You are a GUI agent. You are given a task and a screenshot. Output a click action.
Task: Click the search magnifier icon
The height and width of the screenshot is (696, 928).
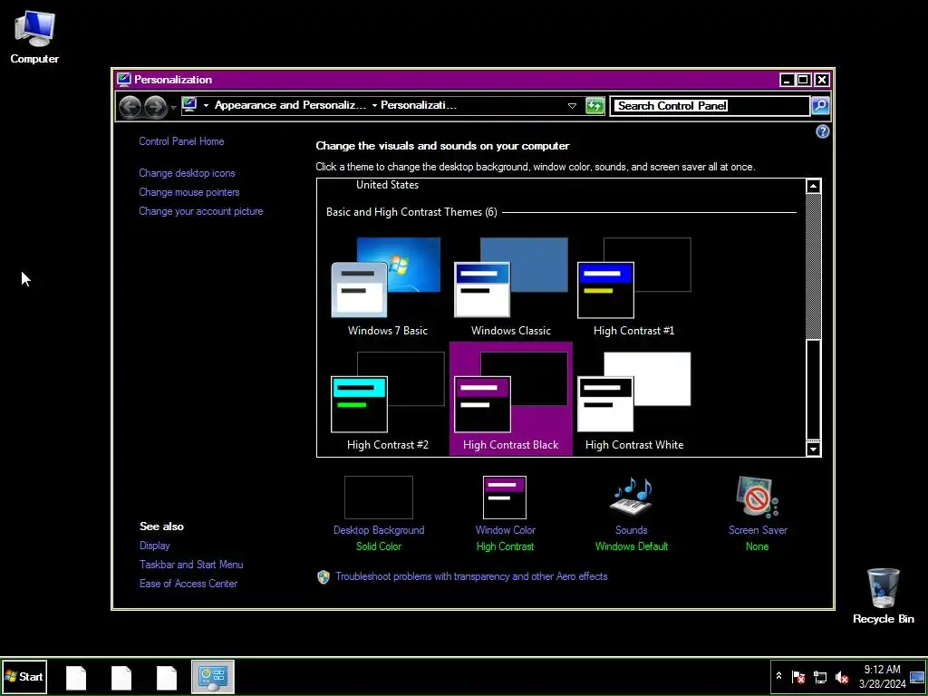tap(819, 106)
